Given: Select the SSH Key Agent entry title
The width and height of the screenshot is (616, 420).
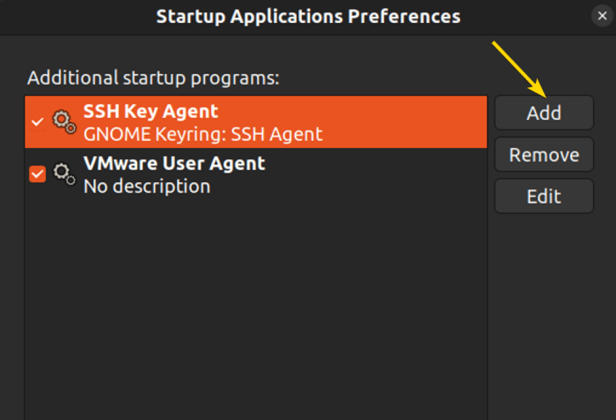Looking at the screenshot, I should (151, 111).
